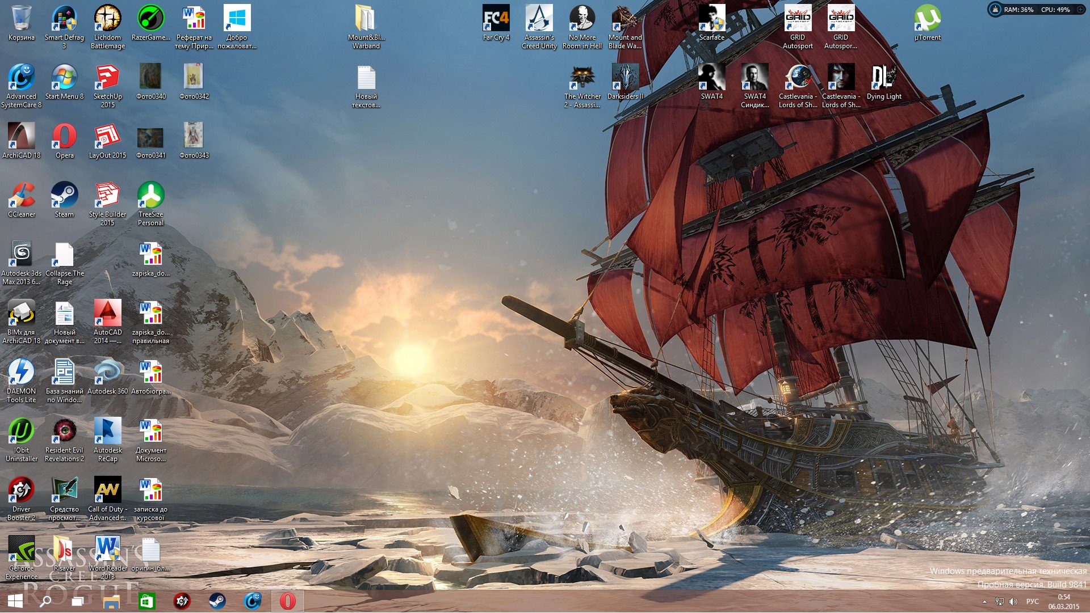Open Style Builder 2015 shortcut
The width and height of the screenshot is (1090, 613).
pyautogui.click(x=108, y=204)
